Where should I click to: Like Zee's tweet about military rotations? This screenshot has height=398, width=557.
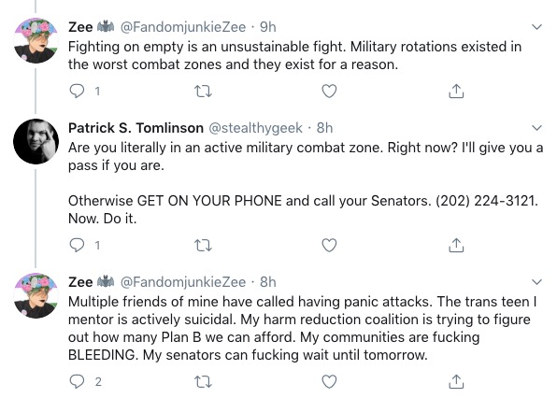329,92
